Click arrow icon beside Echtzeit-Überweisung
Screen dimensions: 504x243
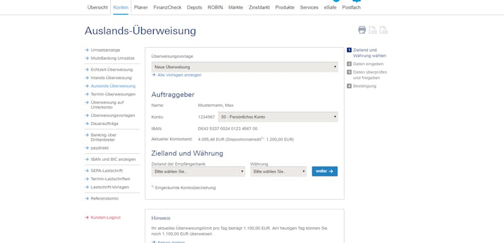(86, 70)
